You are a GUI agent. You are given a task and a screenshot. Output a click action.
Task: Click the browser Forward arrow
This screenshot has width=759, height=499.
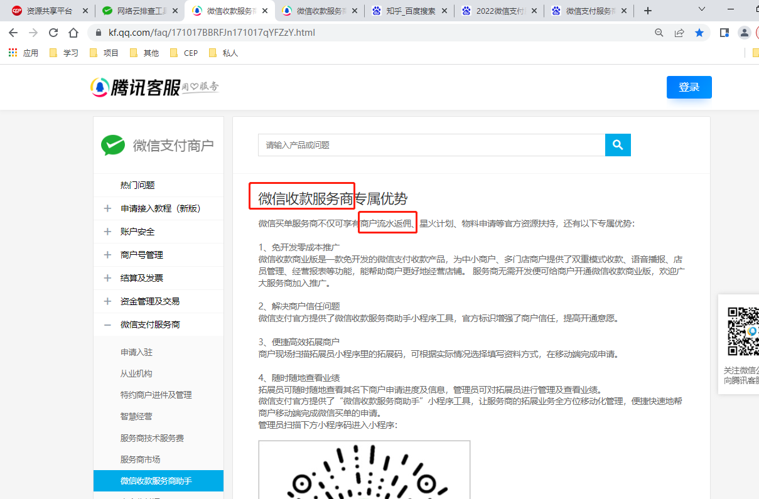[x=33, y=33]
